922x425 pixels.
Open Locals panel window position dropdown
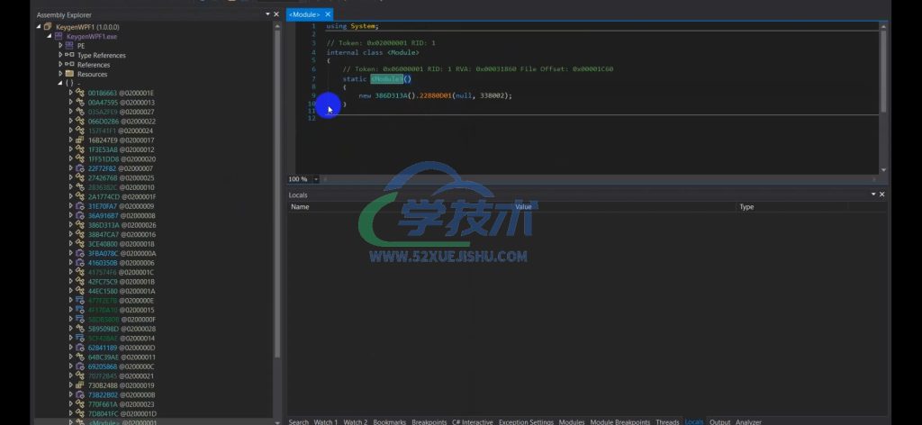(873, 194)
